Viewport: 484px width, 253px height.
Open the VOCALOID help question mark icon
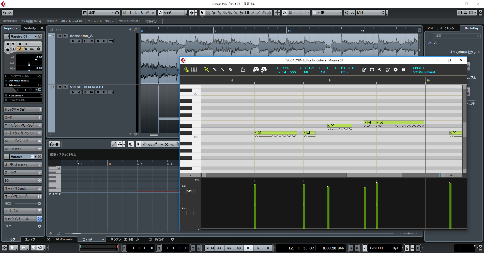point(403,70)
